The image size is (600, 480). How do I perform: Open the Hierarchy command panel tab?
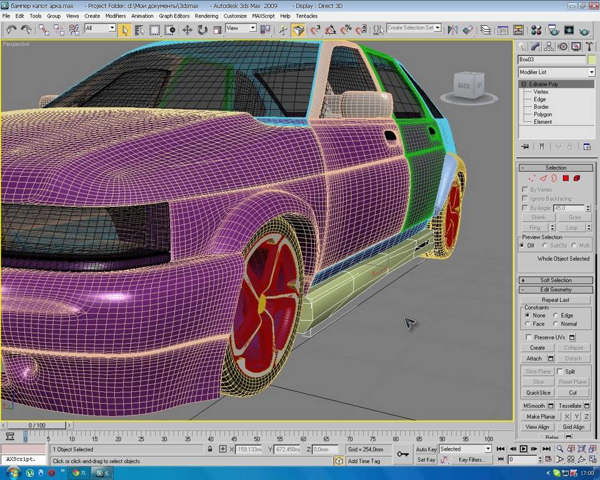(x=549, y=46)
